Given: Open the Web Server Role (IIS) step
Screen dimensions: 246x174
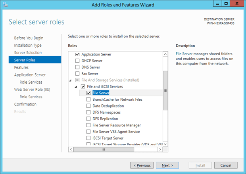Looking at the screenshot, I should click(x=32, y=90).
